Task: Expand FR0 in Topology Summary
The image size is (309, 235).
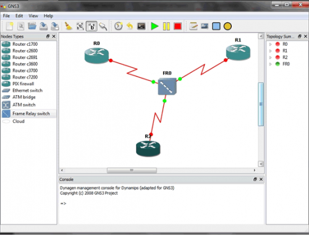Action: [x=271, y=64]
